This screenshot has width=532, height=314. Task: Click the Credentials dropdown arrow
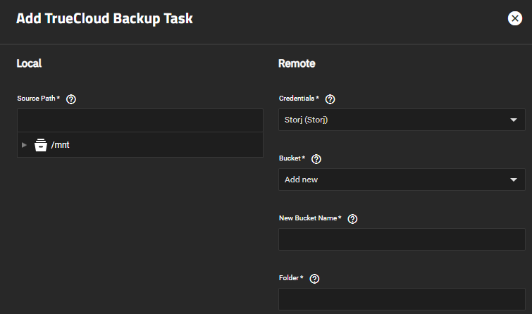(x=513, y=120)
